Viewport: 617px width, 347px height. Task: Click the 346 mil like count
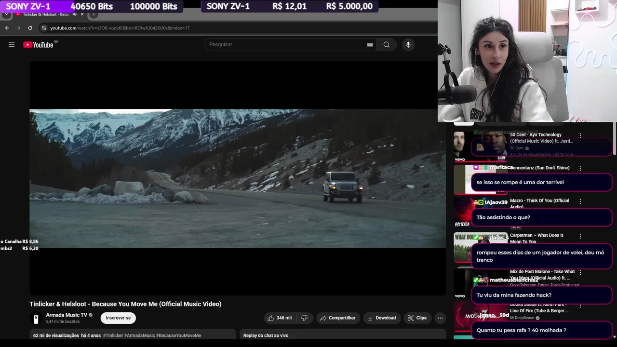(284, 318)
